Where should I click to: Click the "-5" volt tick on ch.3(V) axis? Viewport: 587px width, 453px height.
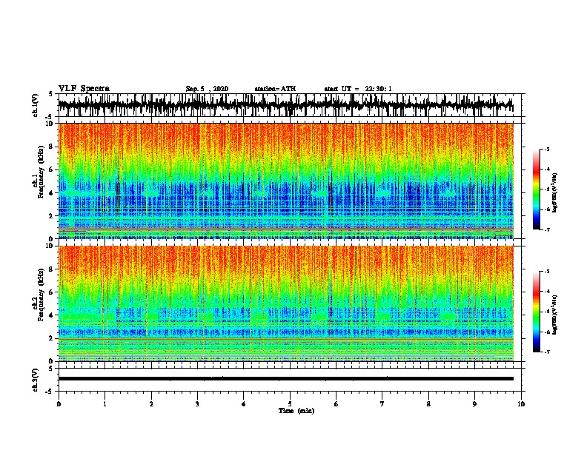[x=50, y=392]
